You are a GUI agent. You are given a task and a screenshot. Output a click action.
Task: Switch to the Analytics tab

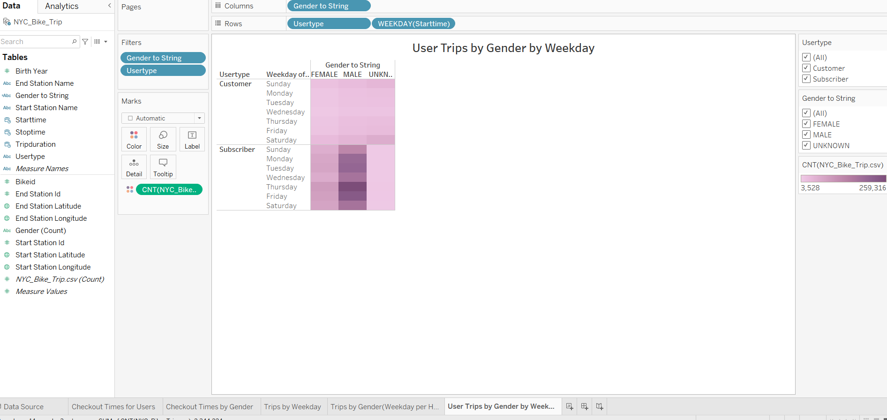(x=62, y=6)
